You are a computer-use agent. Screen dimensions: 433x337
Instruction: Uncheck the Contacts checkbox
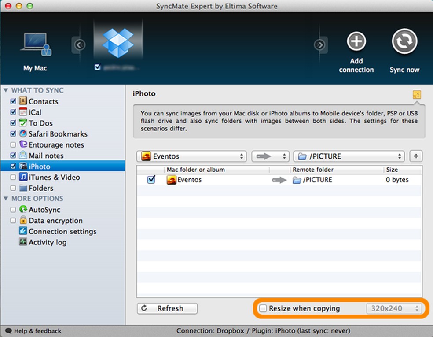(13, 101)
